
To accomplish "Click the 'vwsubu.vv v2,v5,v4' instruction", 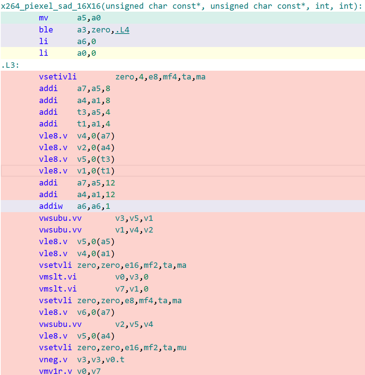I will (96, 324).
